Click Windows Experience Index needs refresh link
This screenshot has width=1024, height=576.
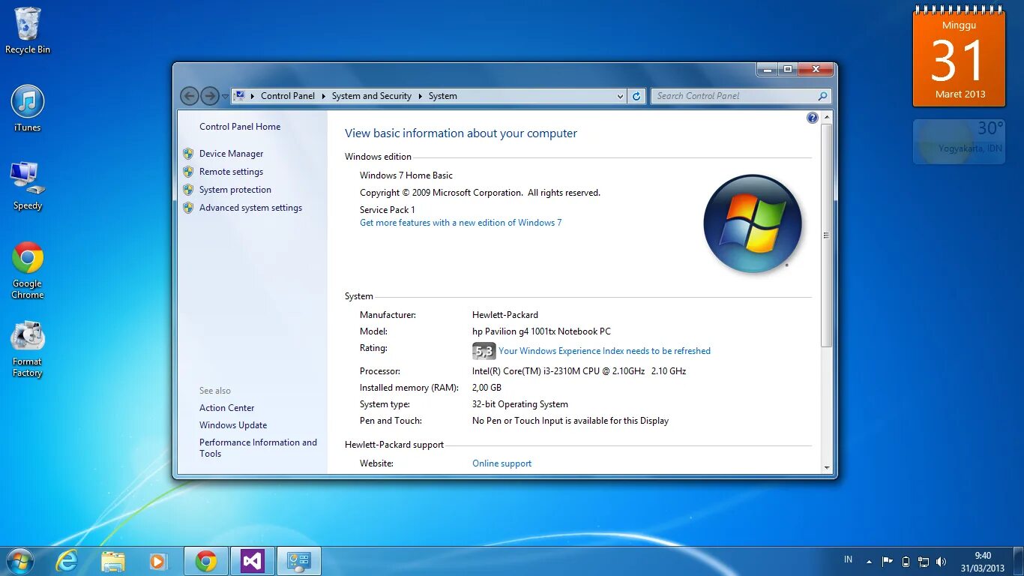605,351
